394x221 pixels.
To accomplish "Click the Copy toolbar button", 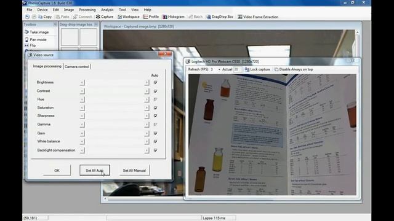I will coord(45,17).
